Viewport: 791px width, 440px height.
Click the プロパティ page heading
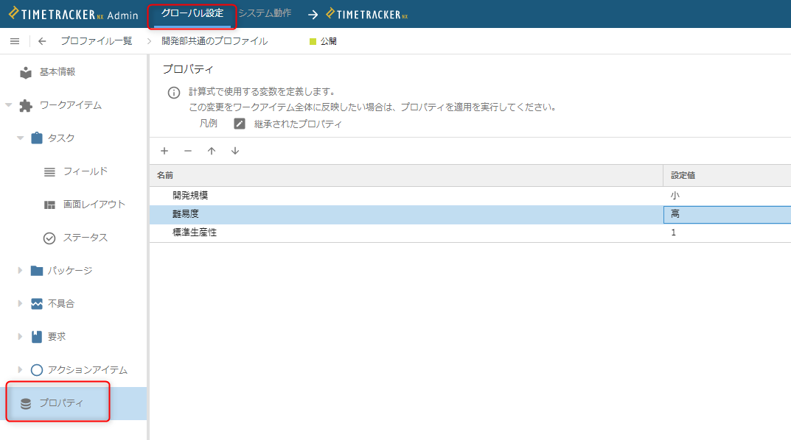(188, 69)
